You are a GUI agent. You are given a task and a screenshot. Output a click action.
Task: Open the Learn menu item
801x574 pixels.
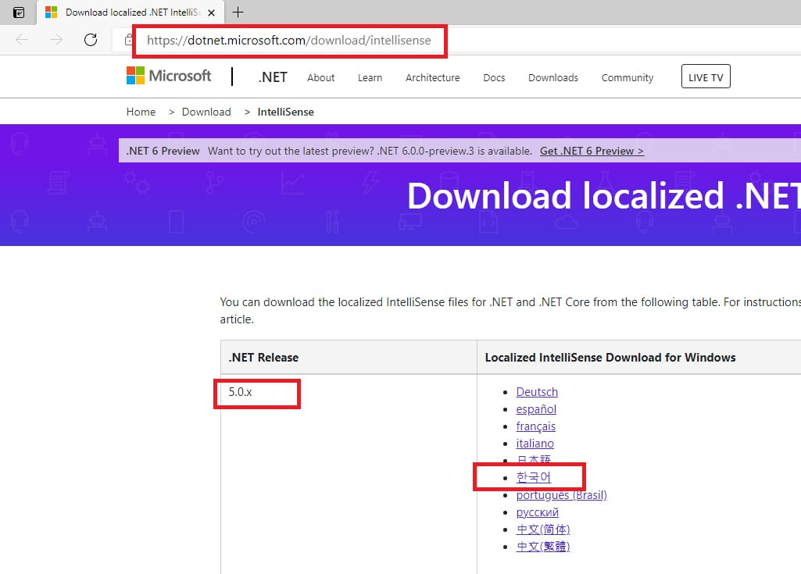coord(370,77)
